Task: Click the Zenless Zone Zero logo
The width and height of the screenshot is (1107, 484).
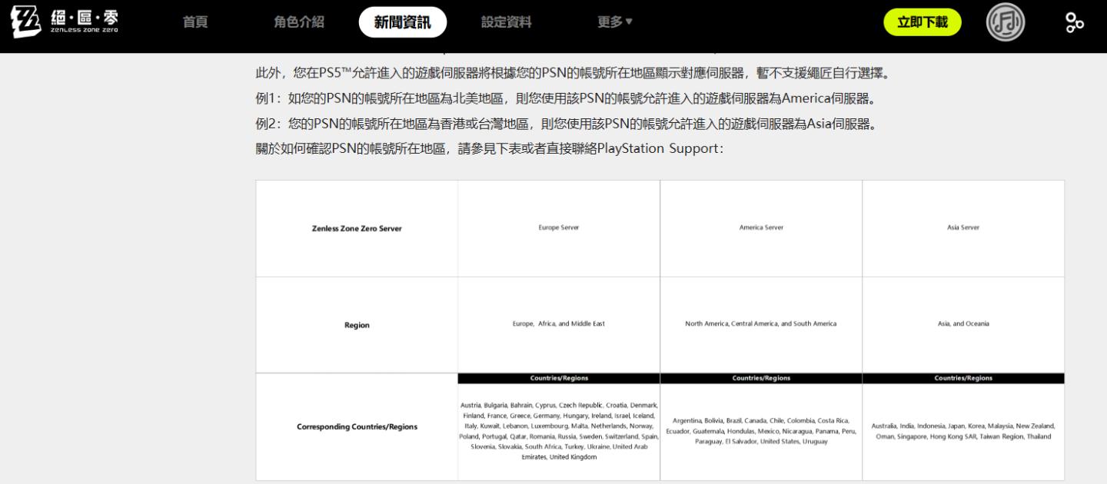Action: (65, 22)
